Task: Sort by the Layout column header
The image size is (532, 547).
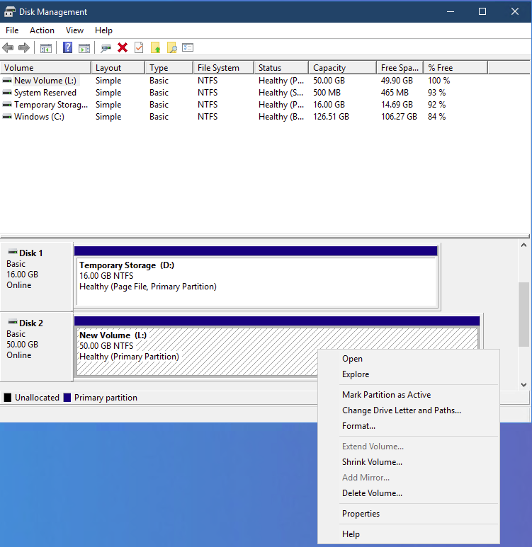Action: pyautogui.click(x=118, y=68)
